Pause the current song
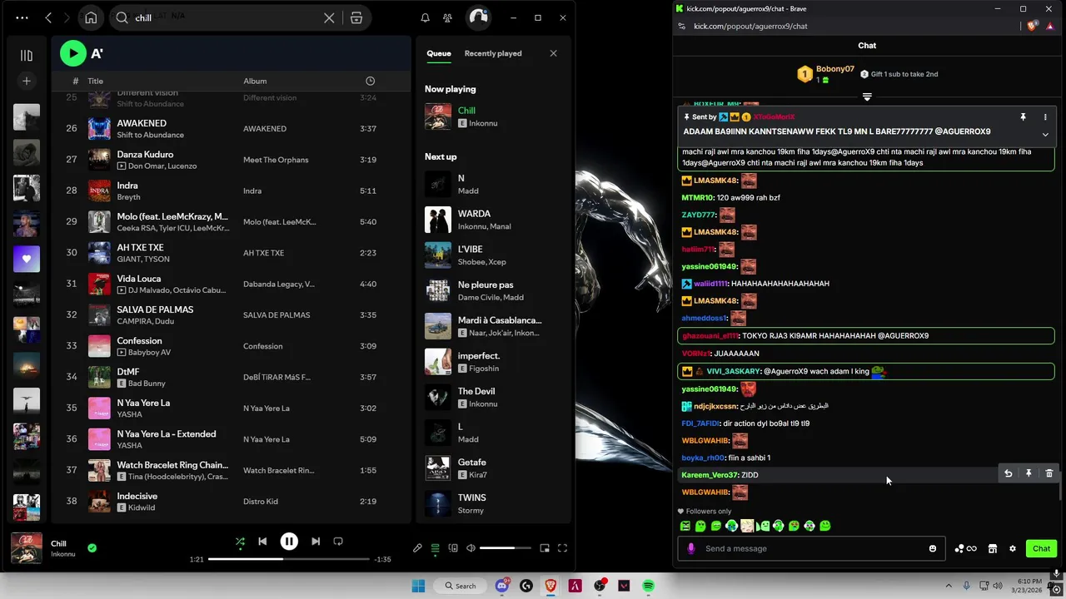Screen dimensions: 1066x599 (289, 542)
